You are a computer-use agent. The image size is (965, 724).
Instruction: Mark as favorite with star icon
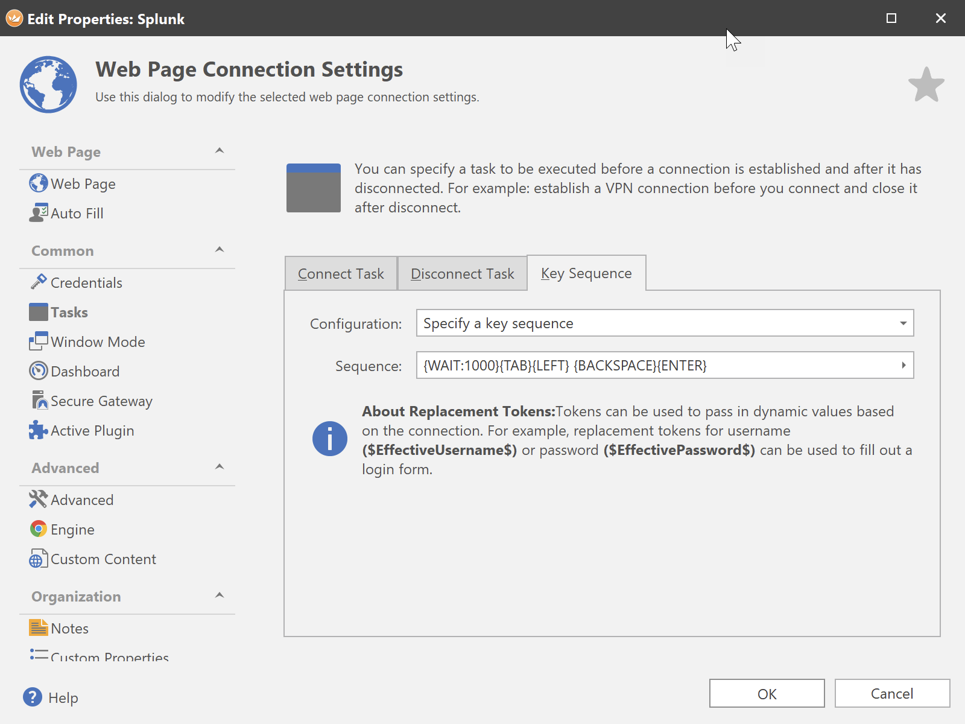click(x=926, y=85)
